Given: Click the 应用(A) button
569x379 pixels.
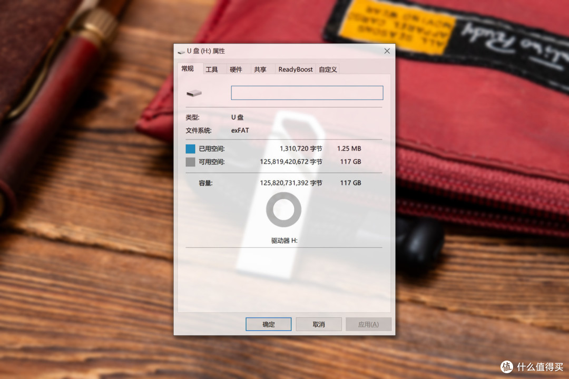Looking at the screenshot, I should [368, 324].
